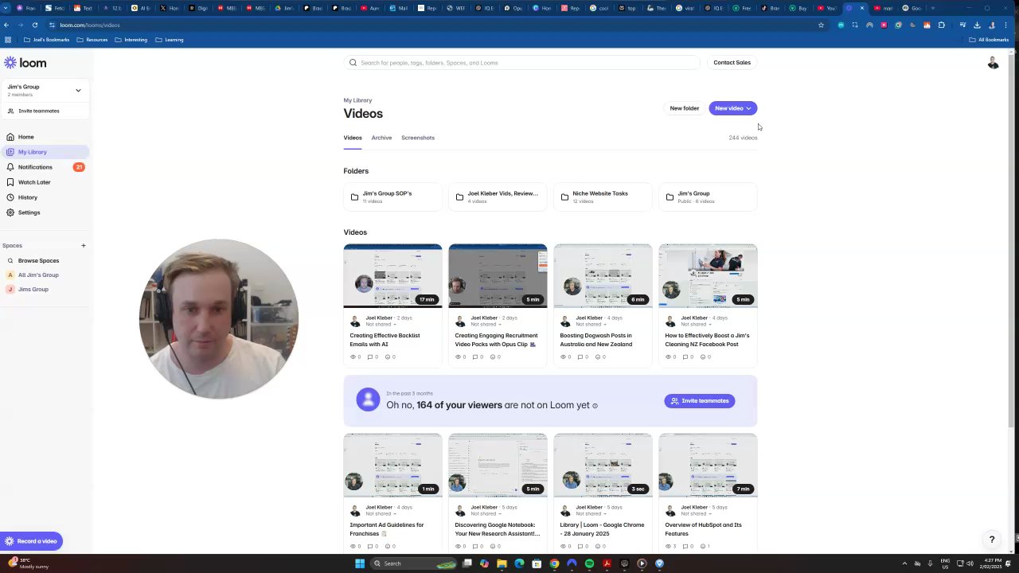Click browser reload button
The image size is (1019, 573).
pyautogui.click(x=35, y=25)
